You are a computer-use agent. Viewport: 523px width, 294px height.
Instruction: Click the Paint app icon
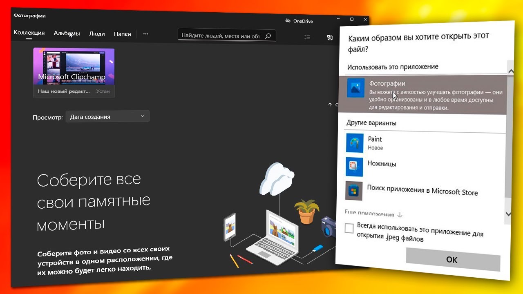[355, 143]
